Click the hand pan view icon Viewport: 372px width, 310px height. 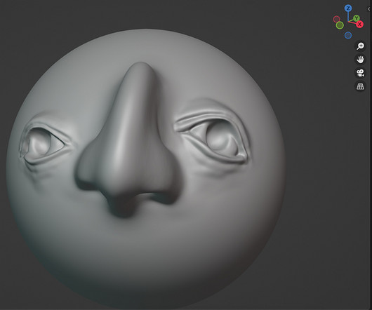pos(360,60)
